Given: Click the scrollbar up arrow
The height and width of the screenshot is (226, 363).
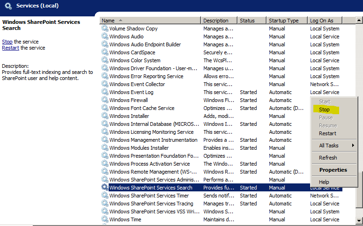Looking at the screenshot, I should (x=359, y=21).
